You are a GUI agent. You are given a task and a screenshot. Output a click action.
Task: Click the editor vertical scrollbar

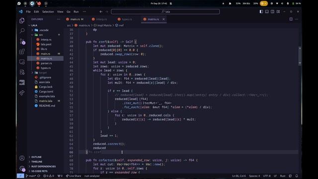click(x=300, y=56)
